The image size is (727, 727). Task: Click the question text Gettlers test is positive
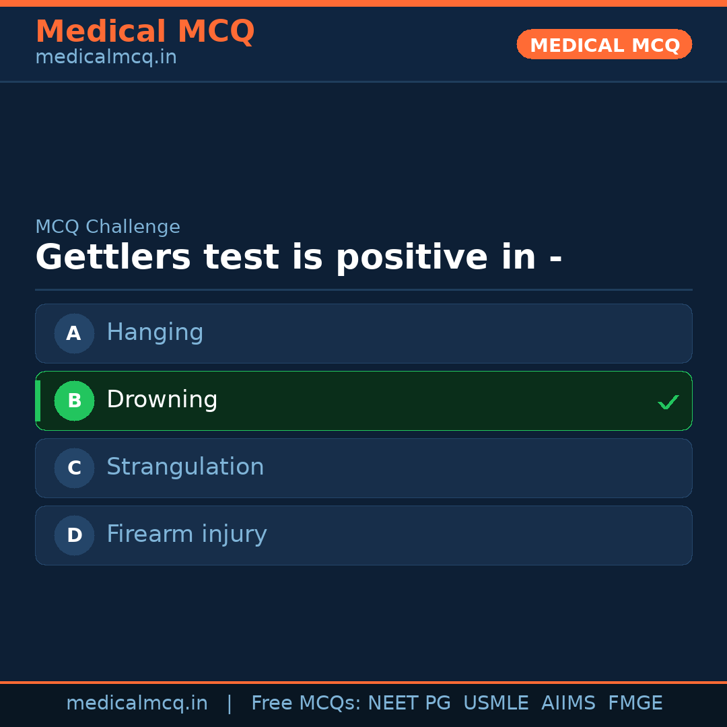[298, 256]
